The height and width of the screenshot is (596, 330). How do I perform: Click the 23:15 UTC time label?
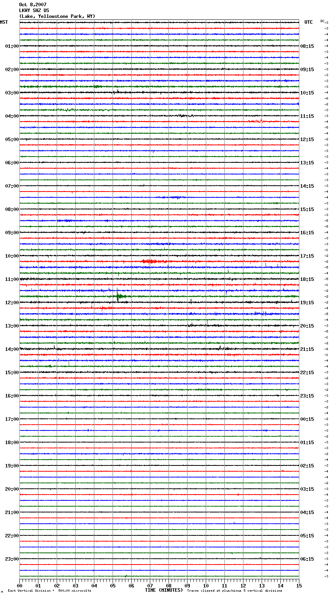[307, 396]
